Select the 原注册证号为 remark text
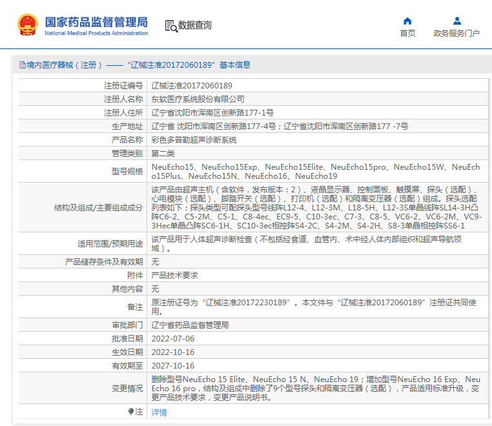Viewport: 492px width, 426px height. click(314, 307)
